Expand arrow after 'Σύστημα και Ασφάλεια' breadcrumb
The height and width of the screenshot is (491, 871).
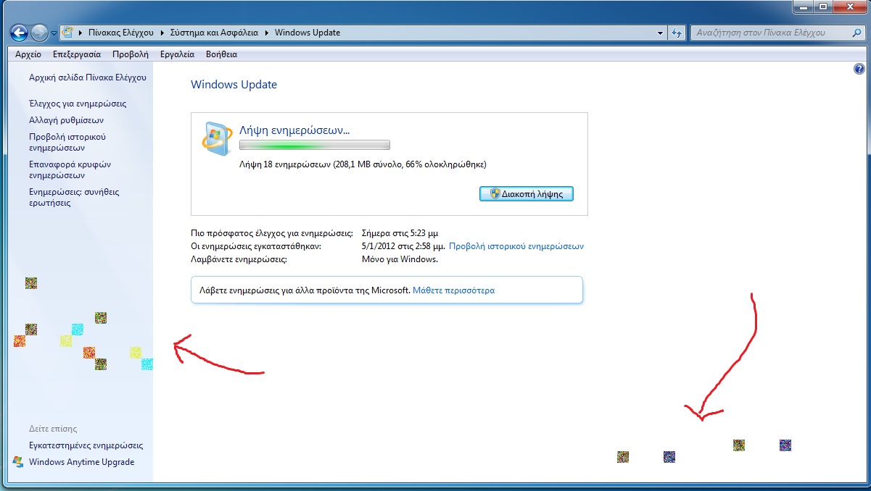tap(266, 33)
